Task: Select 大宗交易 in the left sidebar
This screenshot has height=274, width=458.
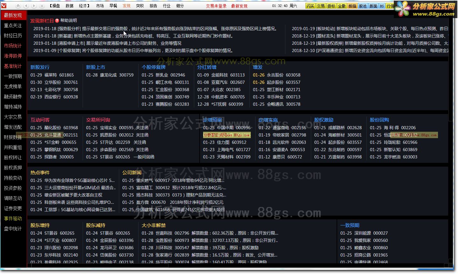Action: (13, 117)
